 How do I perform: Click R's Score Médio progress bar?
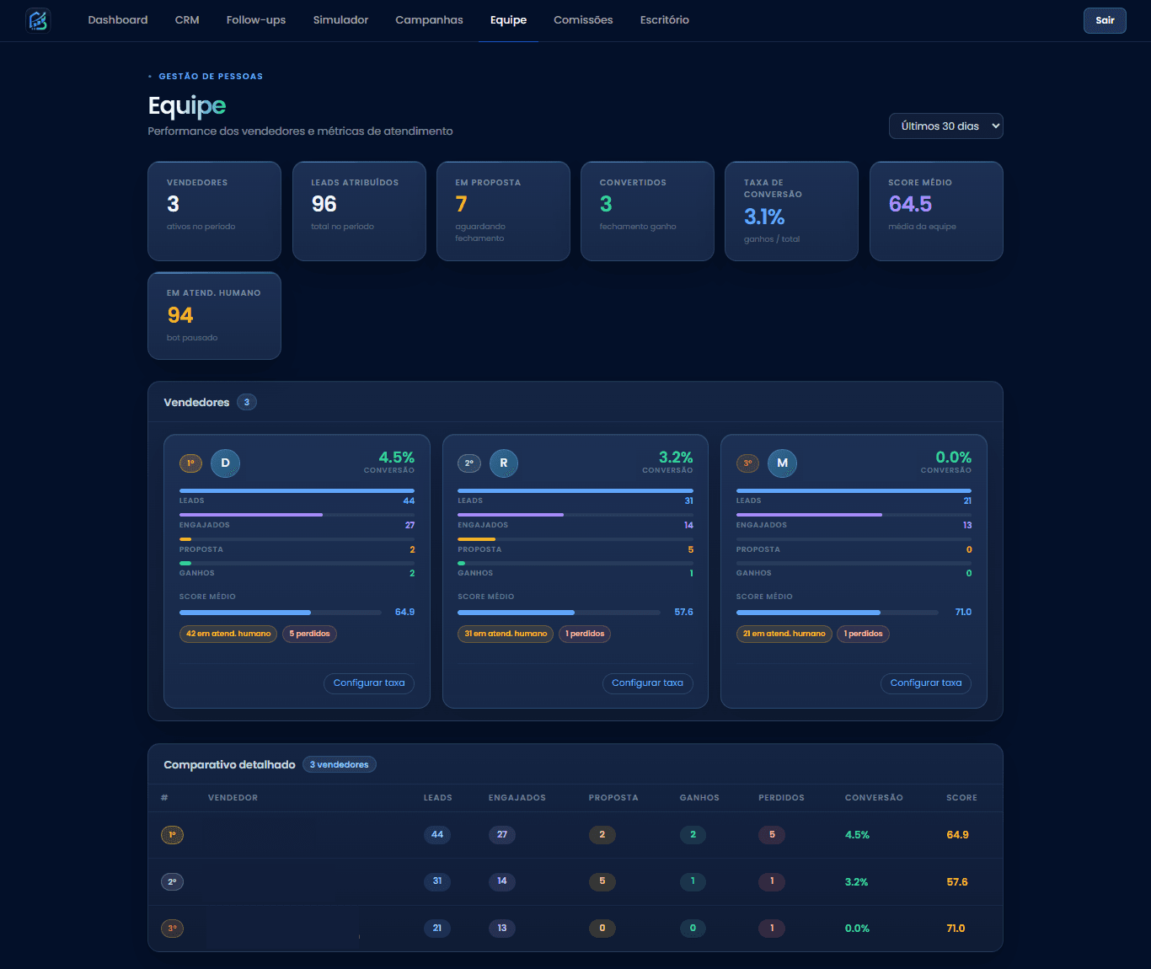tap(559, 613)
